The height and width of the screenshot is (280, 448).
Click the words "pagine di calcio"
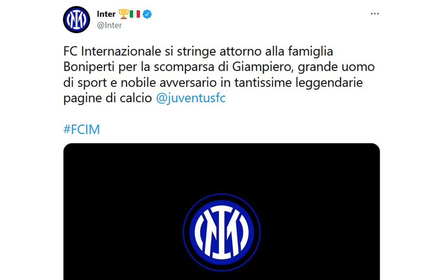tap(108, 99)
